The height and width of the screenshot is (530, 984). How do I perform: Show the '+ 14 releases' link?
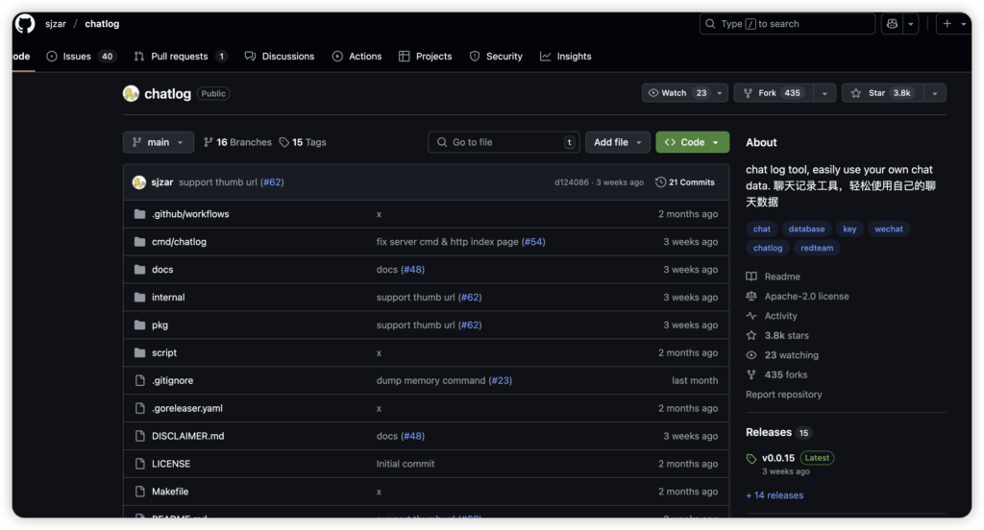pos(775,495)
